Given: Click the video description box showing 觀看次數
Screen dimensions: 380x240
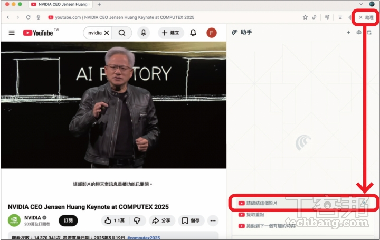Looking at the screenshot, I should pyautogui.click(x=113, y=236).
